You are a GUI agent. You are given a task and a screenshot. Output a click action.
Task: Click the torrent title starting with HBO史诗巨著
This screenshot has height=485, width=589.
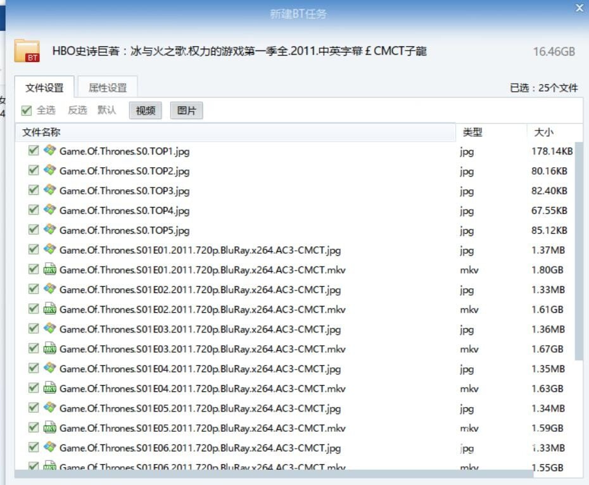click(239, 51)
